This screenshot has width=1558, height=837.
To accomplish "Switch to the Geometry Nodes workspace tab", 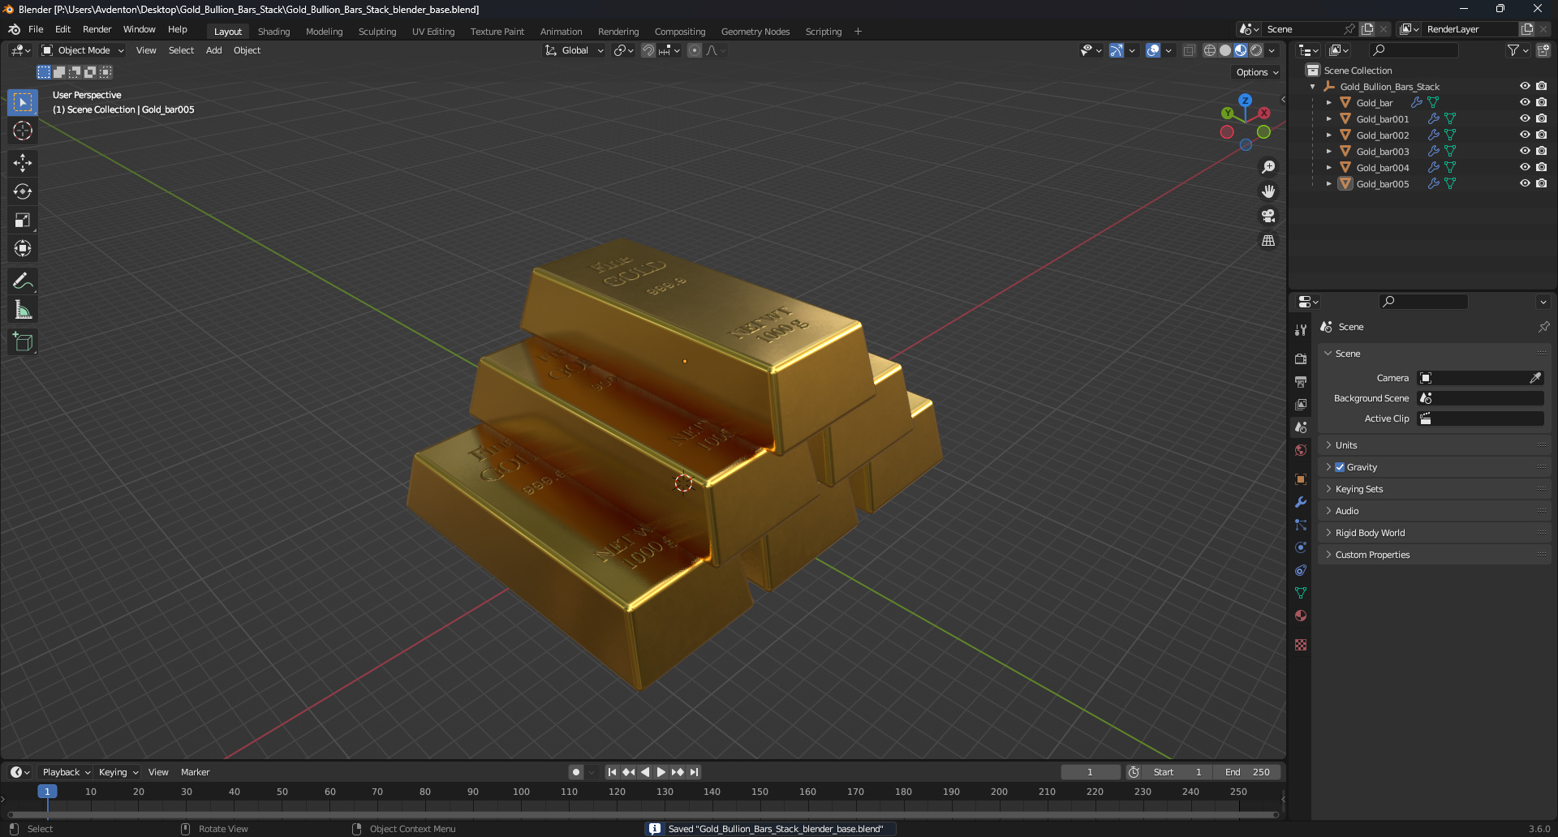I will point(755,32).
